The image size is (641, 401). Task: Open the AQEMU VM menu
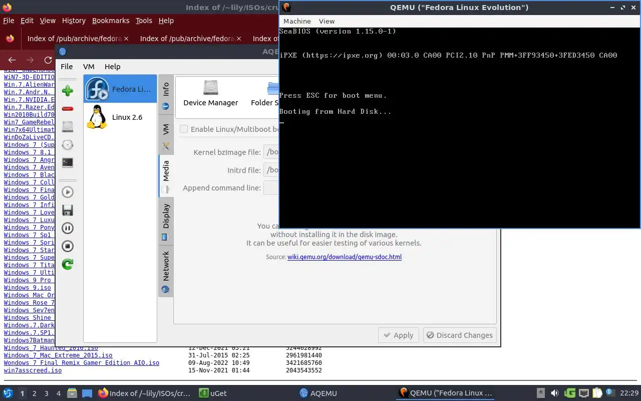89,66
